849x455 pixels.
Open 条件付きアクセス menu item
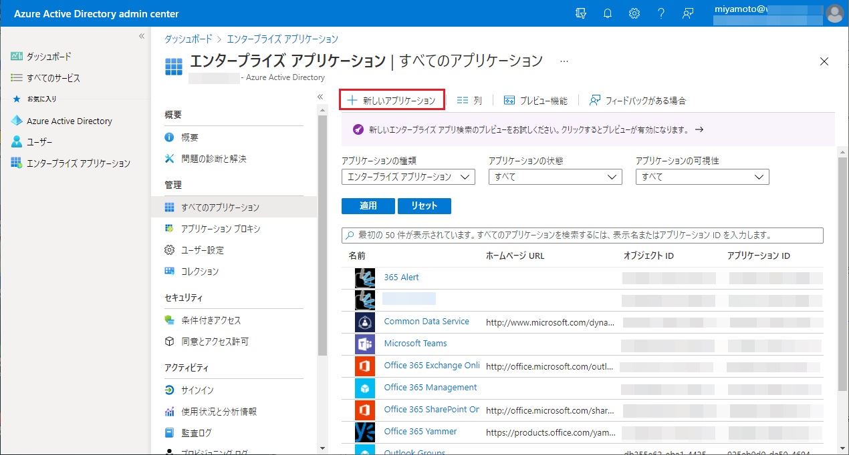point(211,320)
